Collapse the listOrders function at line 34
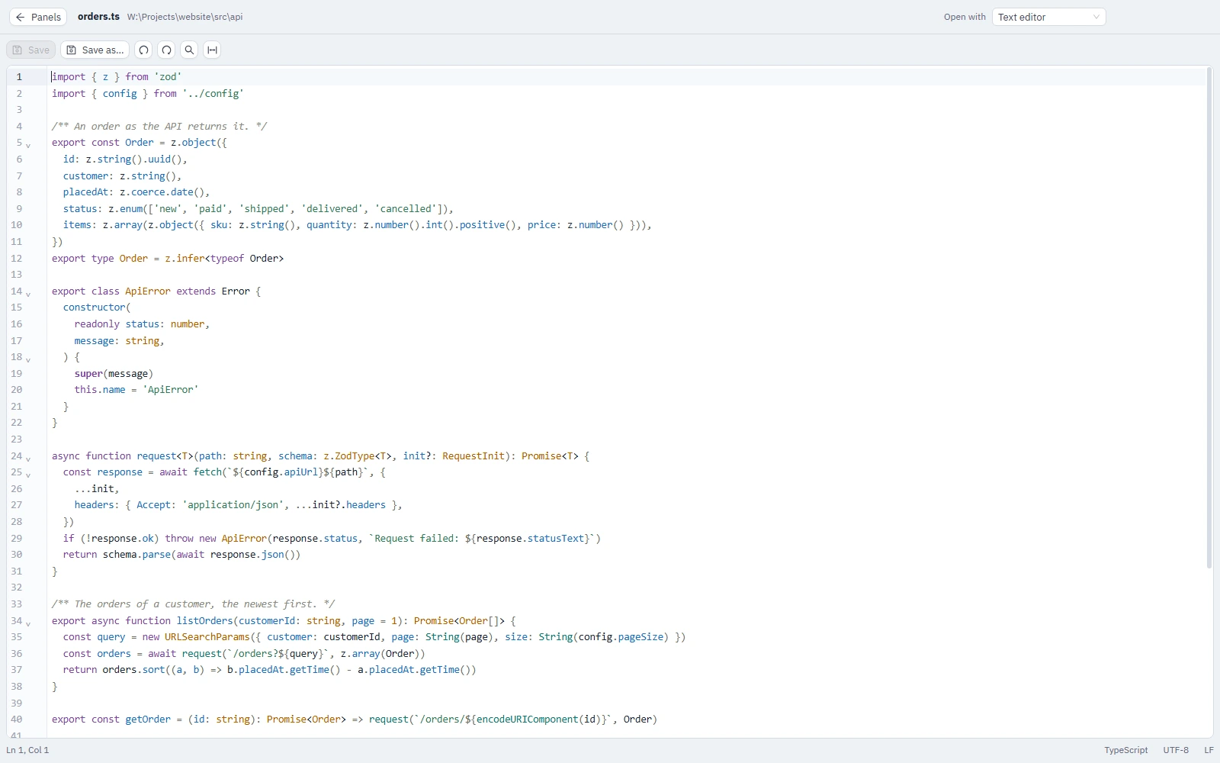1220x763 pixels. tap(28, 623)
